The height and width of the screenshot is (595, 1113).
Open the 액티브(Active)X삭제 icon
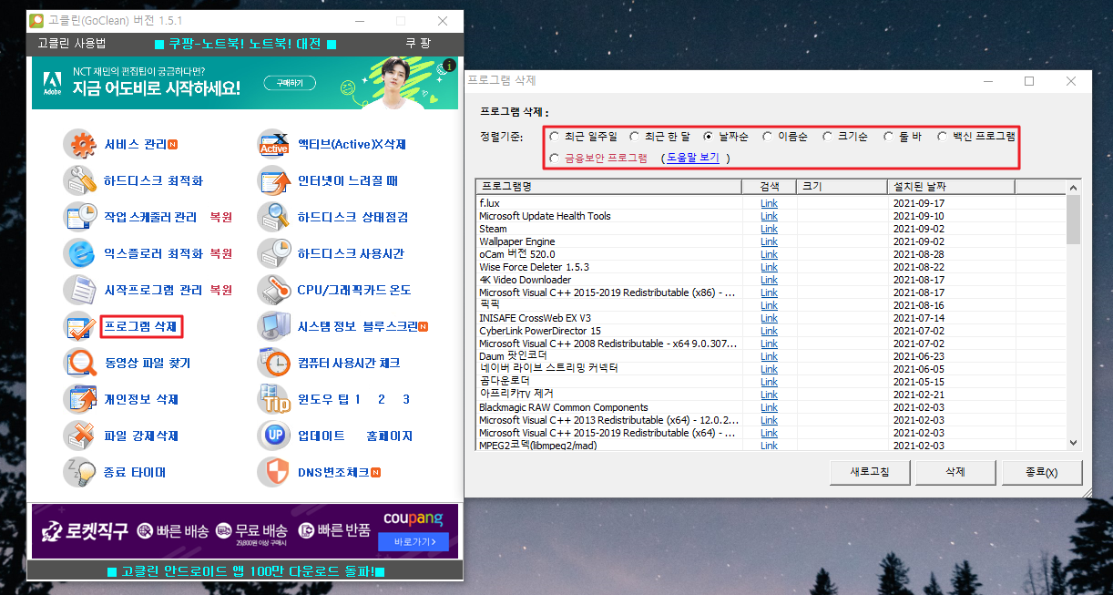[274, 144]
